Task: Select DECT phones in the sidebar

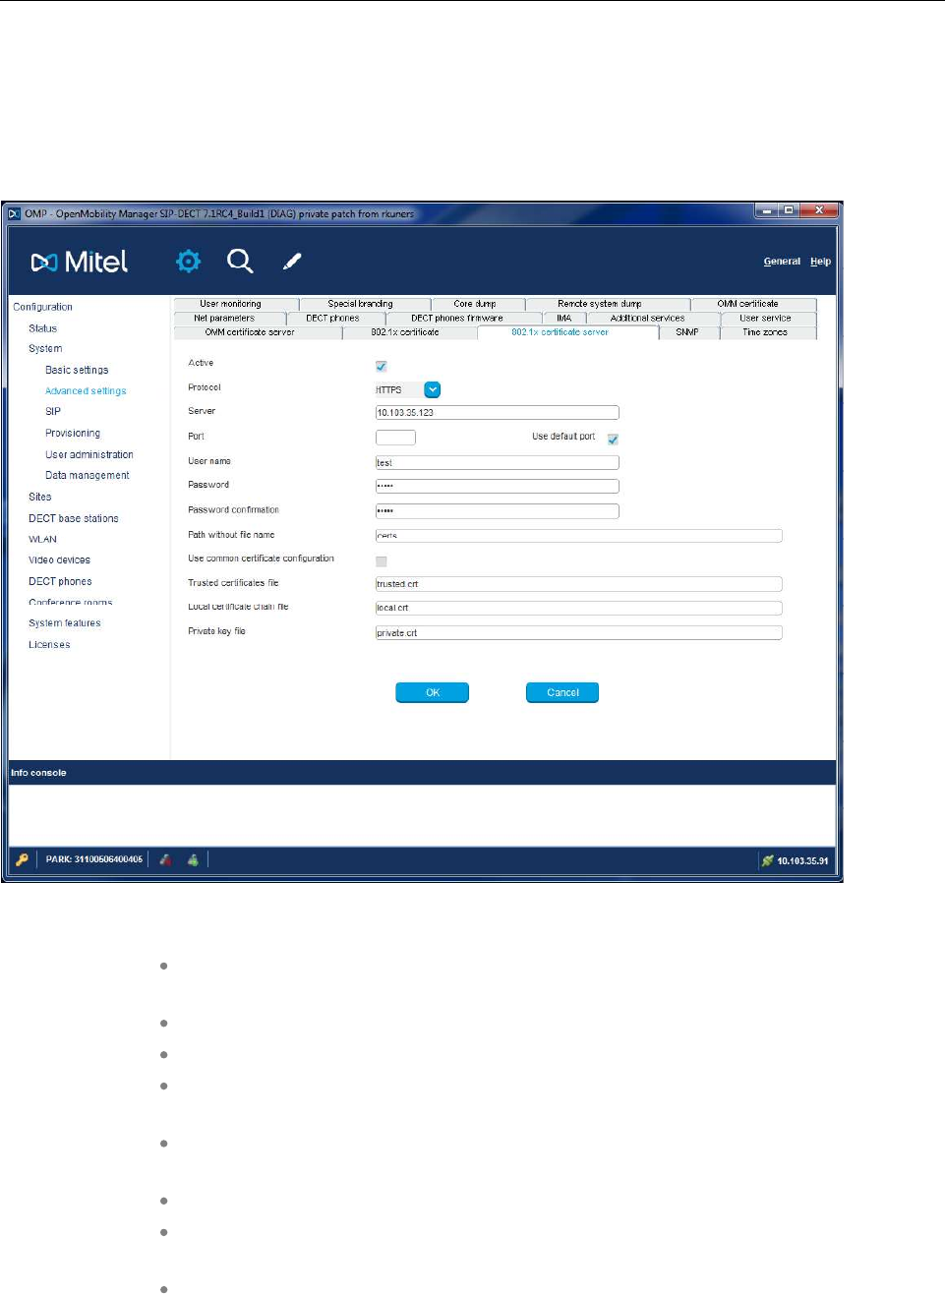Action: (x=60, y=581)
